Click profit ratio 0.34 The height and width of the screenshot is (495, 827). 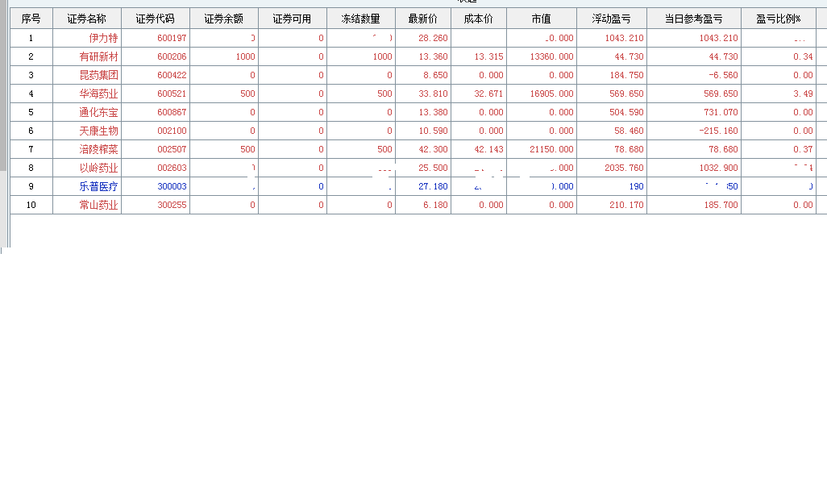tap(804, 56)
